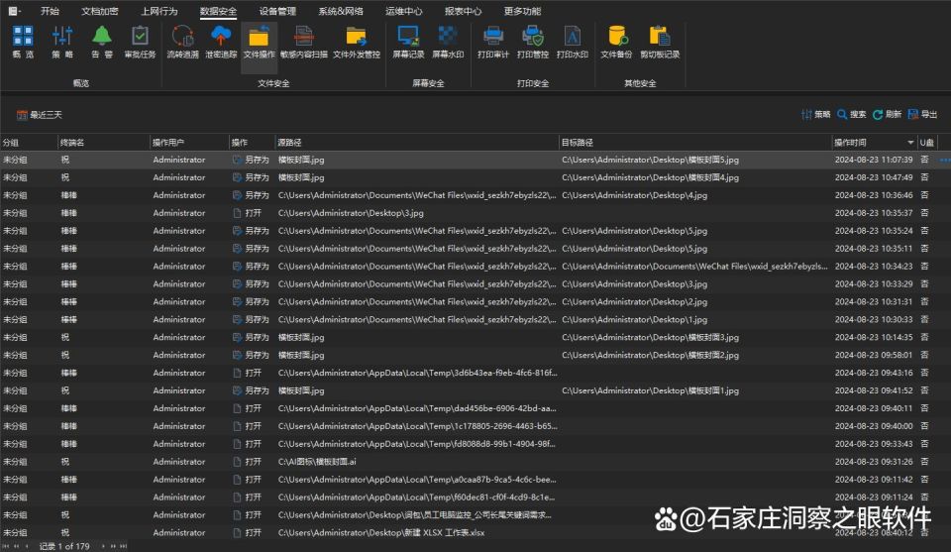Image resolution: width=951 pixels, height=552 pixels.
Task: Click target path Desktop\2.jpg cell
Action: coord(634,301)
